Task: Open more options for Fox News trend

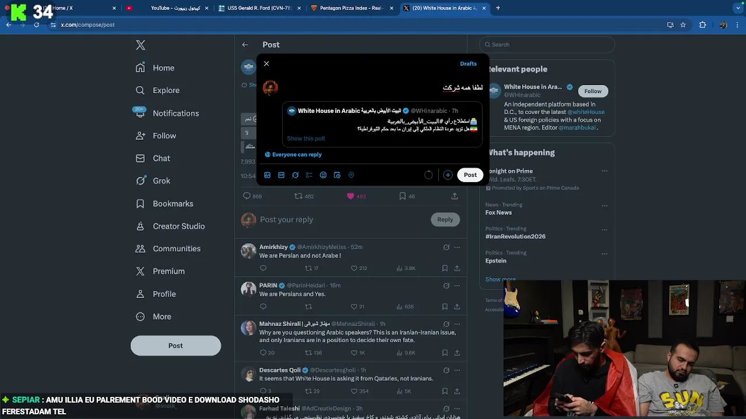Action: click(x=604, y=205)
